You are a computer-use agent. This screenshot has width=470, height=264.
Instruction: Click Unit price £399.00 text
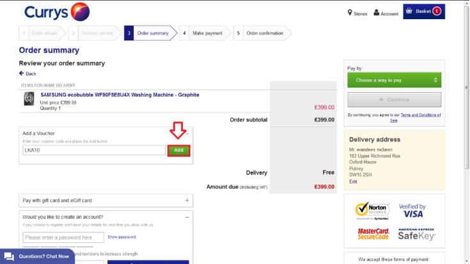tap(58, 102)
